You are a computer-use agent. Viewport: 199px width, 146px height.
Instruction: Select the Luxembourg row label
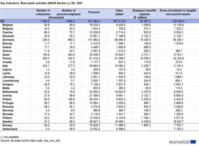coord(11,81)
